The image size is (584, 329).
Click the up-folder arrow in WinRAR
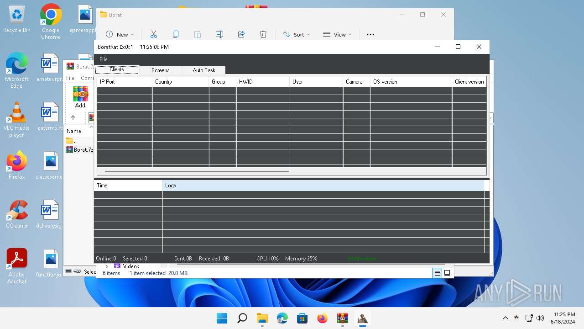pyautogui.click(x=73, y=117)
